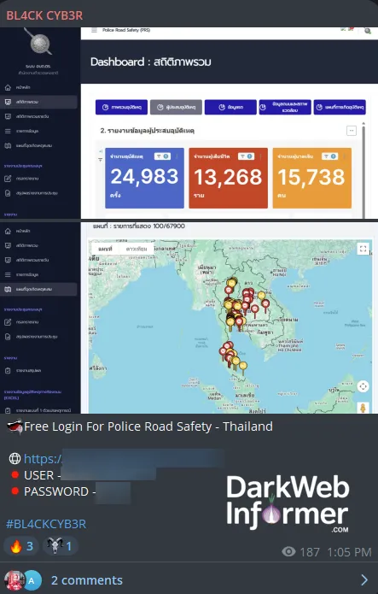Click the map icon in the upper sidebar
Screen dimensions: 378x594
point(8,145)
